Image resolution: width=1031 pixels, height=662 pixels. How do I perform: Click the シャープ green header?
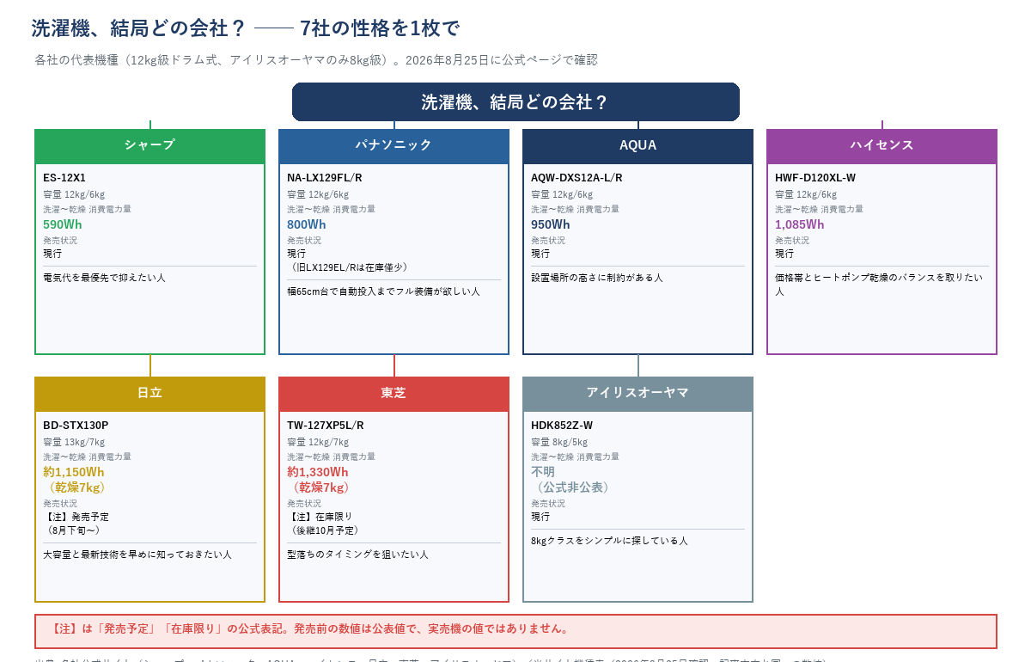click(x=149, y=146)
